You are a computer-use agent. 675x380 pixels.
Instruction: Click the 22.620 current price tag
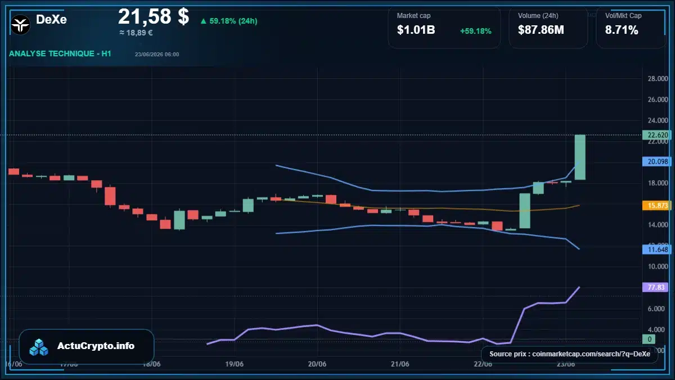click(x=658, y=135)
